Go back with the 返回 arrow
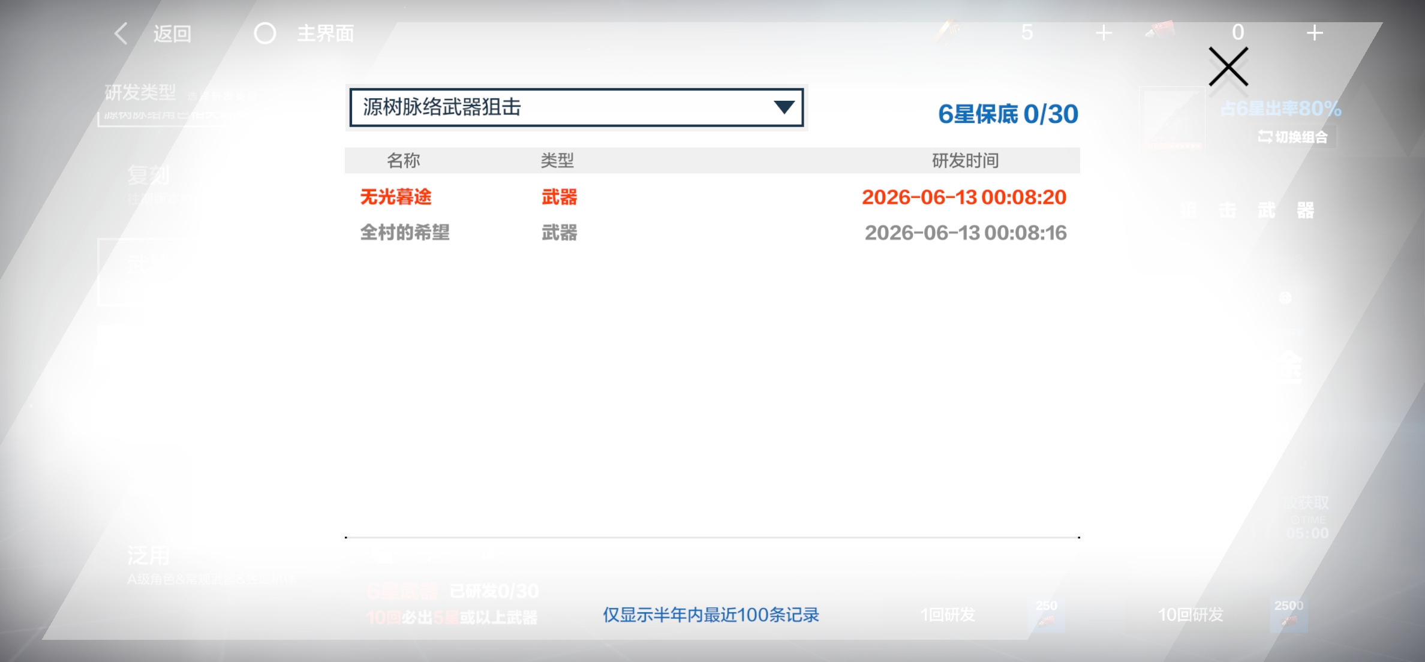This screenshot has width=1425, height=662. pyautogui.click(x=121, y=34)
